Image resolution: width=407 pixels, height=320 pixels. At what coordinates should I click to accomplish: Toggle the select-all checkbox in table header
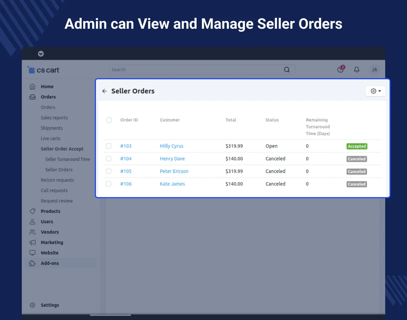pos(109,120)
